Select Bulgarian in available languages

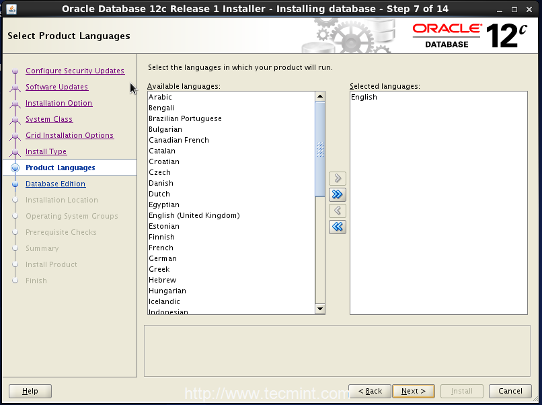pyautogui.click(x=231, y=129)
